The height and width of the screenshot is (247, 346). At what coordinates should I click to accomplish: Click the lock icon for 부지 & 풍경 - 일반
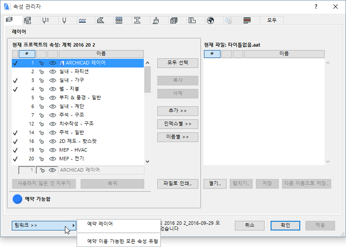pos(41,98)
